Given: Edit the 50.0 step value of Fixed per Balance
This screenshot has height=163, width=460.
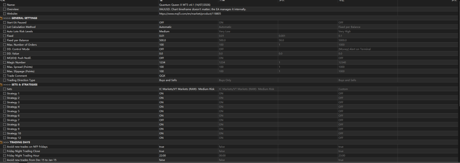Looking at the screenshot, I should pos(281,40).
